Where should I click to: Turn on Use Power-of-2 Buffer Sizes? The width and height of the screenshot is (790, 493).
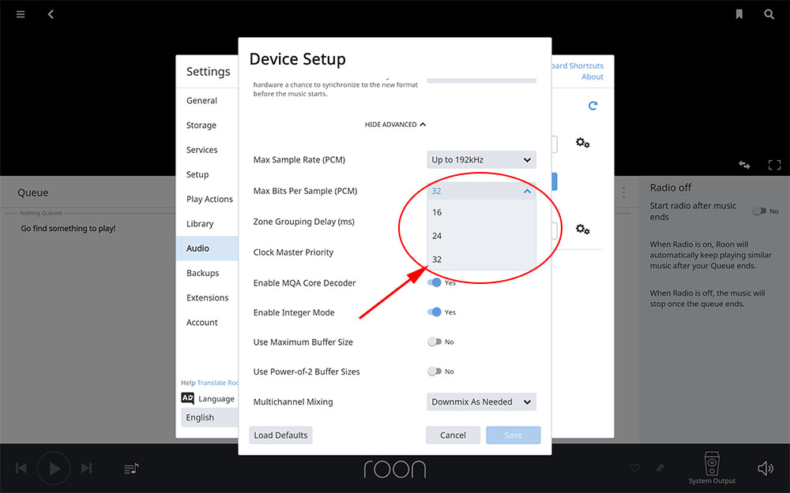click(434, 372)
